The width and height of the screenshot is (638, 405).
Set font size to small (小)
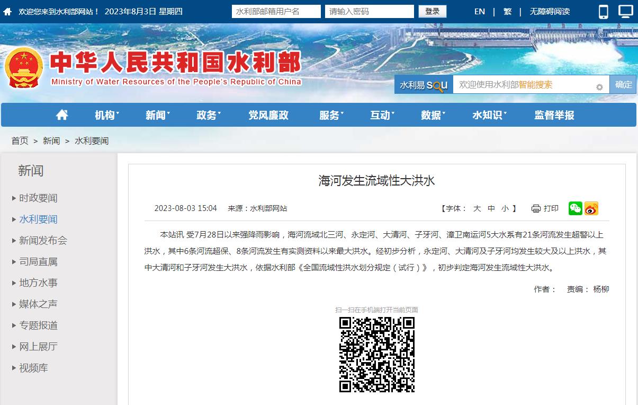(505, 209)
